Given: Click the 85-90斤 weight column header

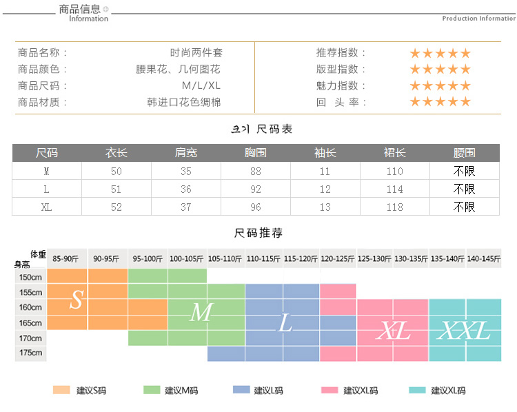Looking at the screenshot, I should pyautogui.click(x=67, y=258).
